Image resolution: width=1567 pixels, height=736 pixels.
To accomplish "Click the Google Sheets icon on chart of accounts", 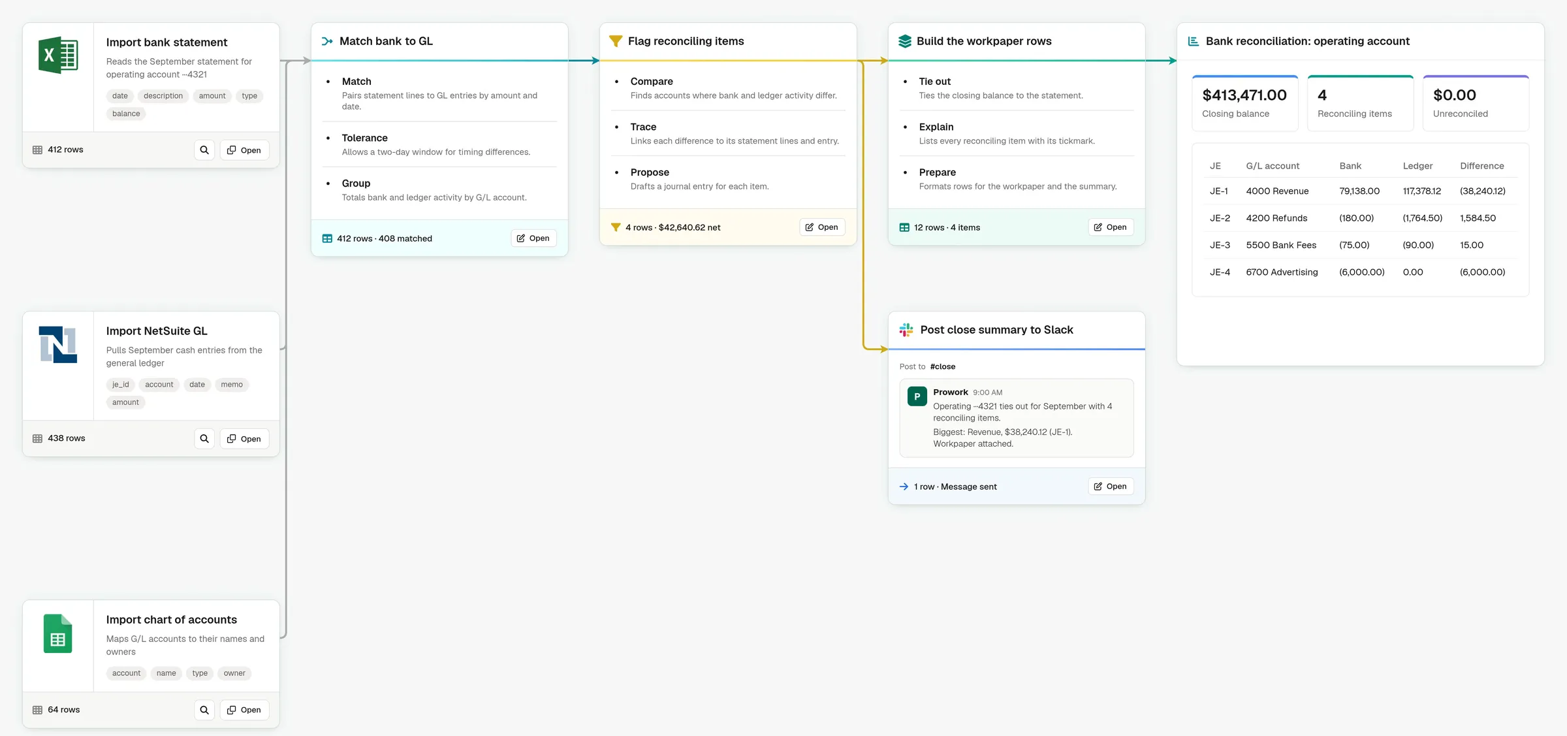I will click(58, 633).
